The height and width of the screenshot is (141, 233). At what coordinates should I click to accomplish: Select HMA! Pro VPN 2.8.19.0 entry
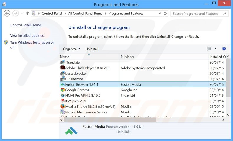pos(83,96)
